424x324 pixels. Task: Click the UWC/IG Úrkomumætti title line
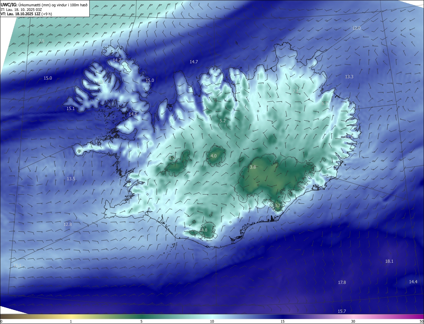(44, 5)
